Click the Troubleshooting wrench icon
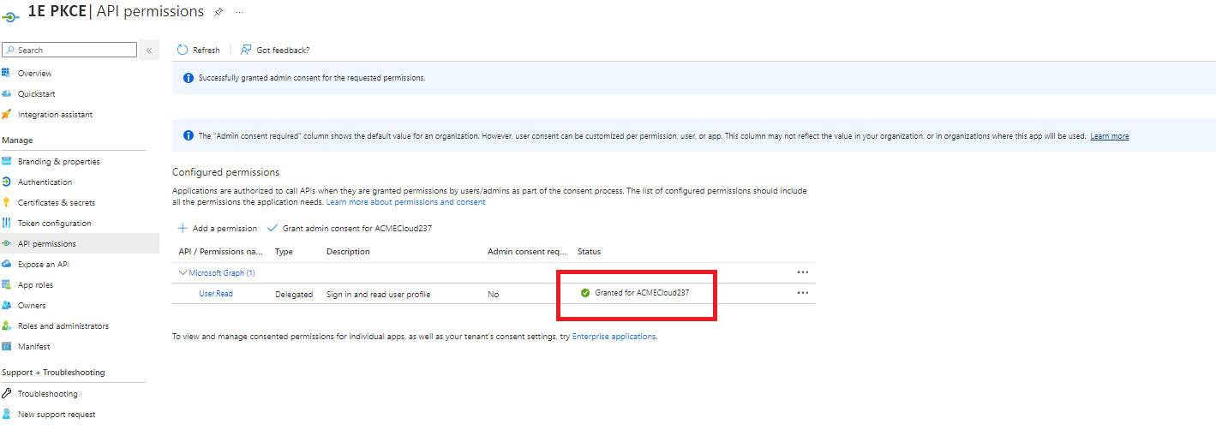Screen dimensions: 1216x442 7,393
